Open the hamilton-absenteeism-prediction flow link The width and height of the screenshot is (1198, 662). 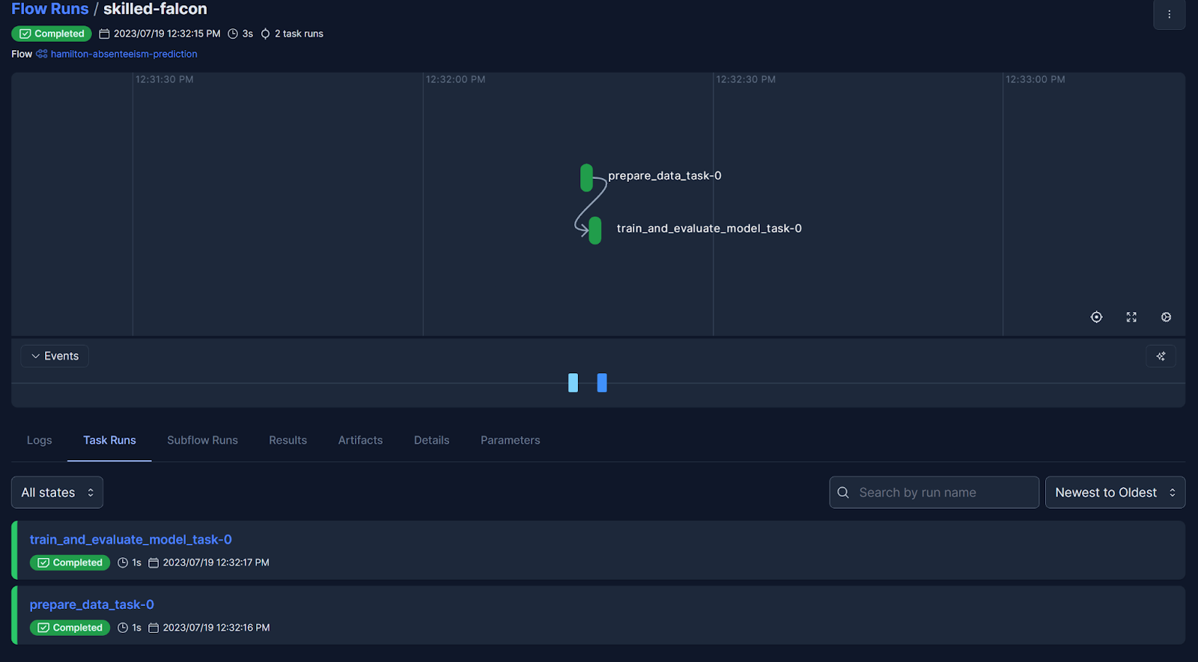[124, 54]
